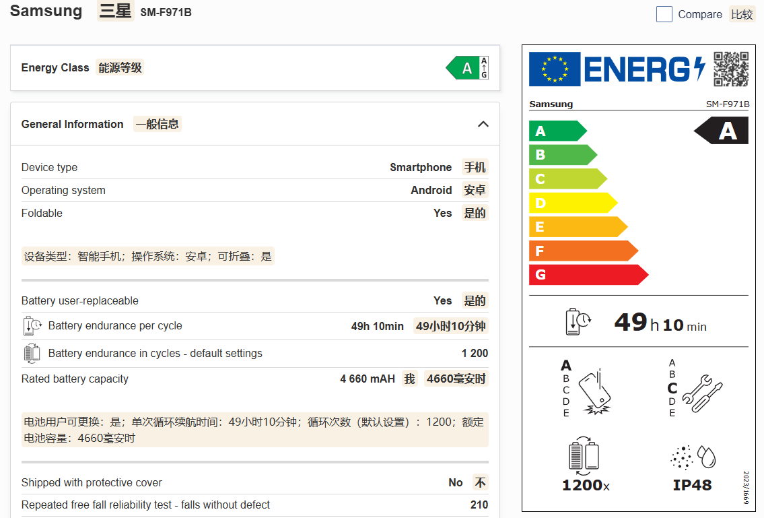Click the black class A arrow
This screenshot has width=764, height=518.
click(x=721, y=131)
